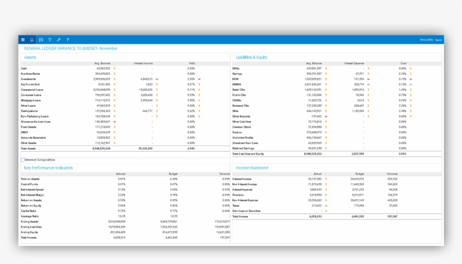Click the Non-Performing Loans row label
The height and width of the screenshot is (264, 462).
(x=34, y=116)
